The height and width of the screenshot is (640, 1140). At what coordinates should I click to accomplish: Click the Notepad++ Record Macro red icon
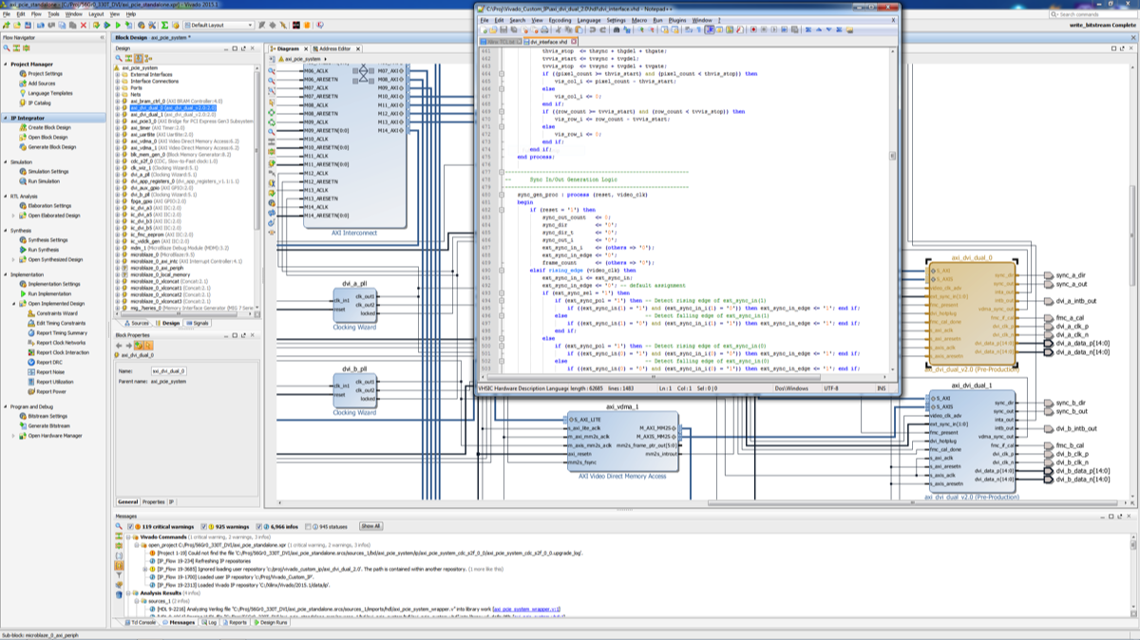tap(753, 29)
